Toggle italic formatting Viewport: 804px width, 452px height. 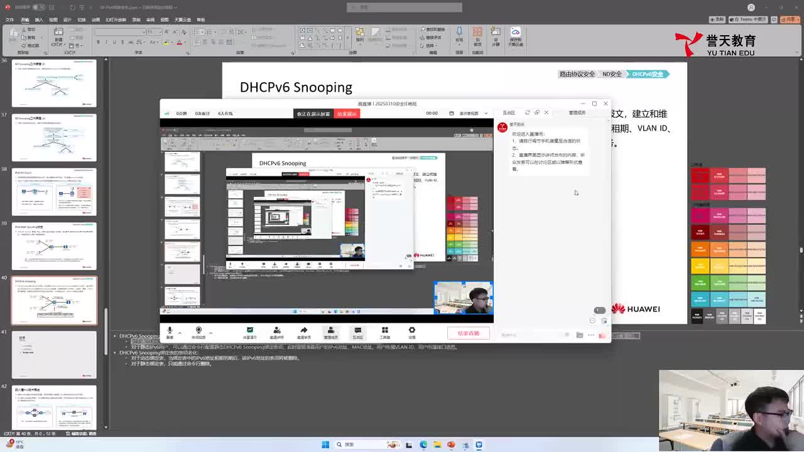tap(106, 42)
